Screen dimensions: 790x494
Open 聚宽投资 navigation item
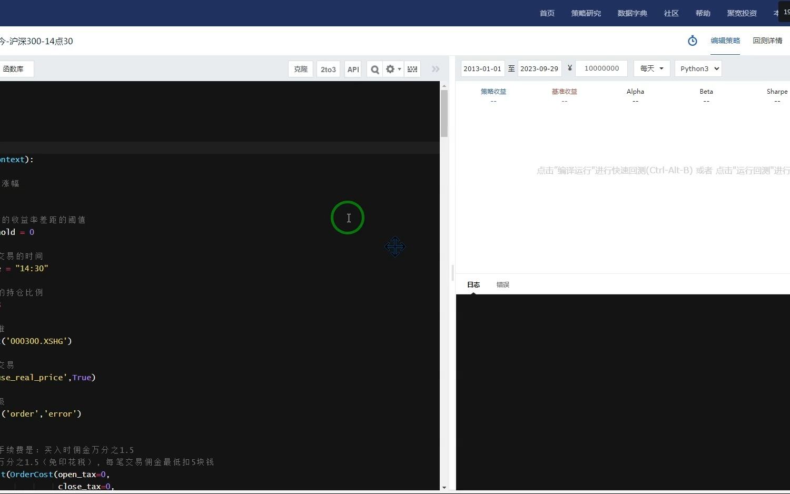(x=742, y=13)
